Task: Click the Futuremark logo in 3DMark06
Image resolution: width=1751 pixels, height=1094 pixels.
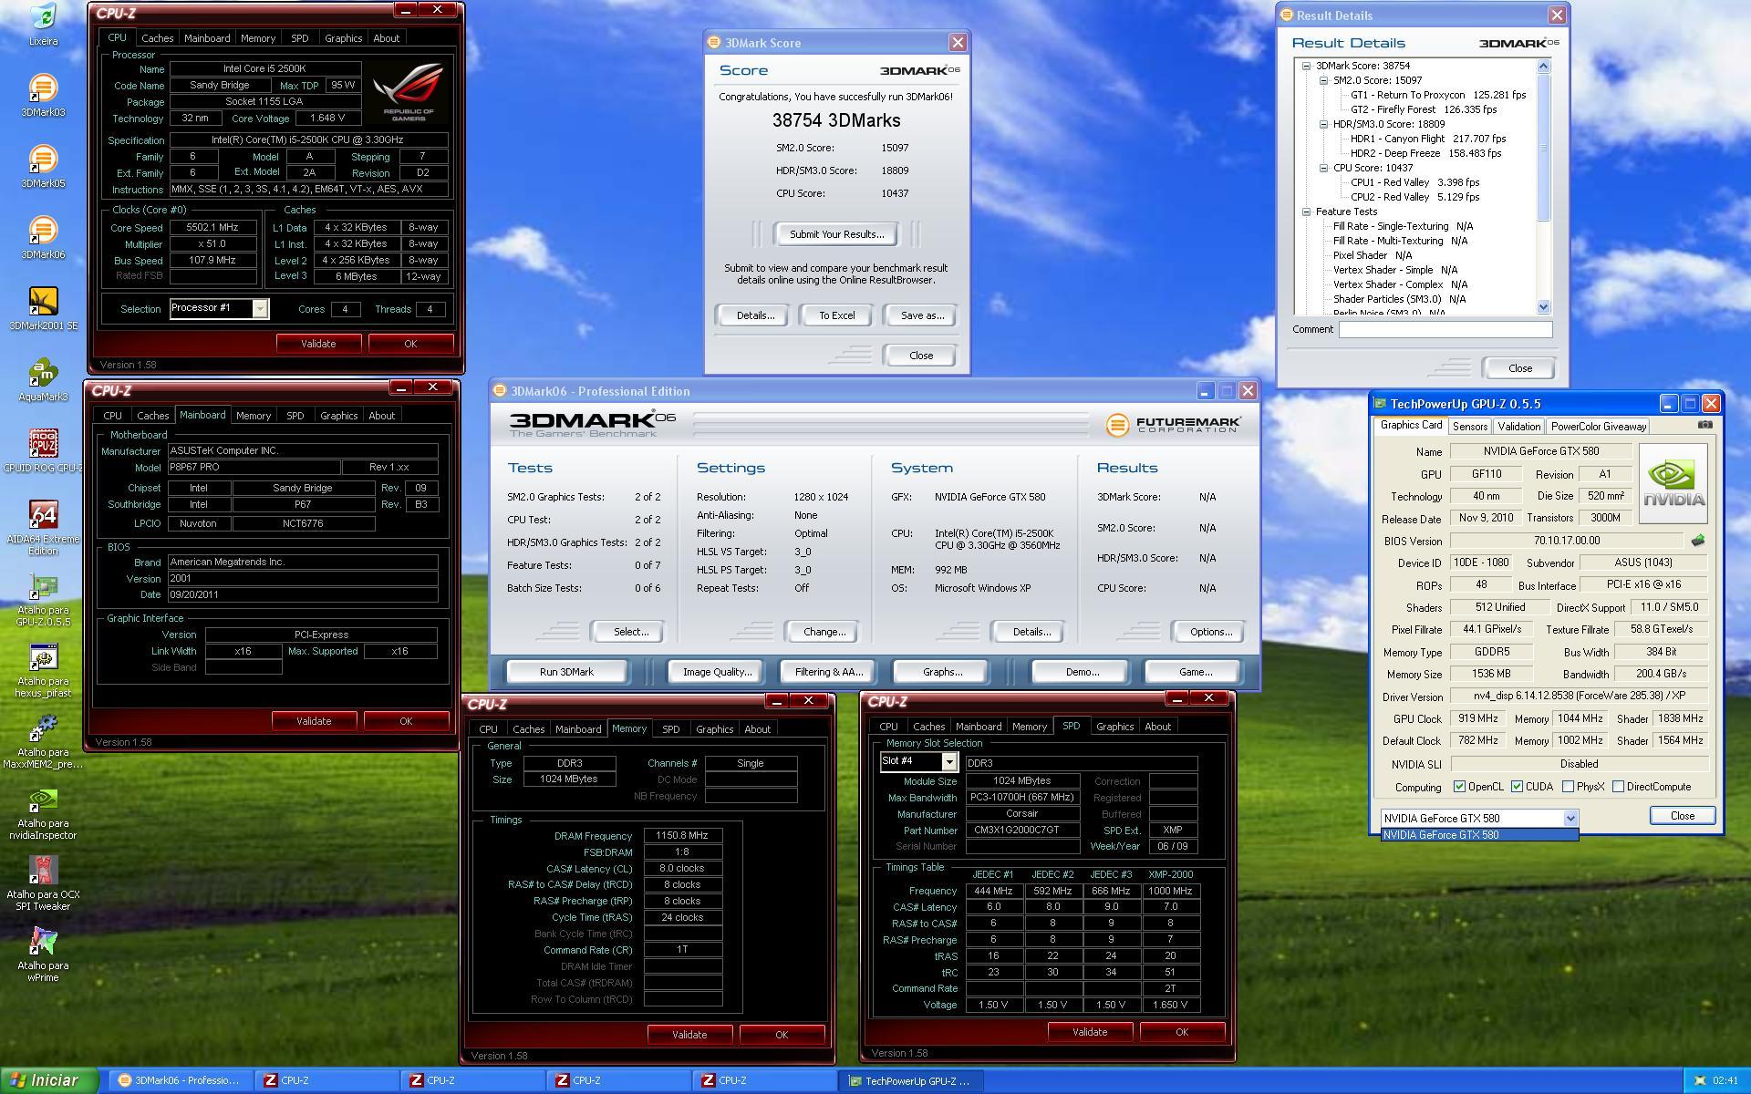Action: [1173, 424]
